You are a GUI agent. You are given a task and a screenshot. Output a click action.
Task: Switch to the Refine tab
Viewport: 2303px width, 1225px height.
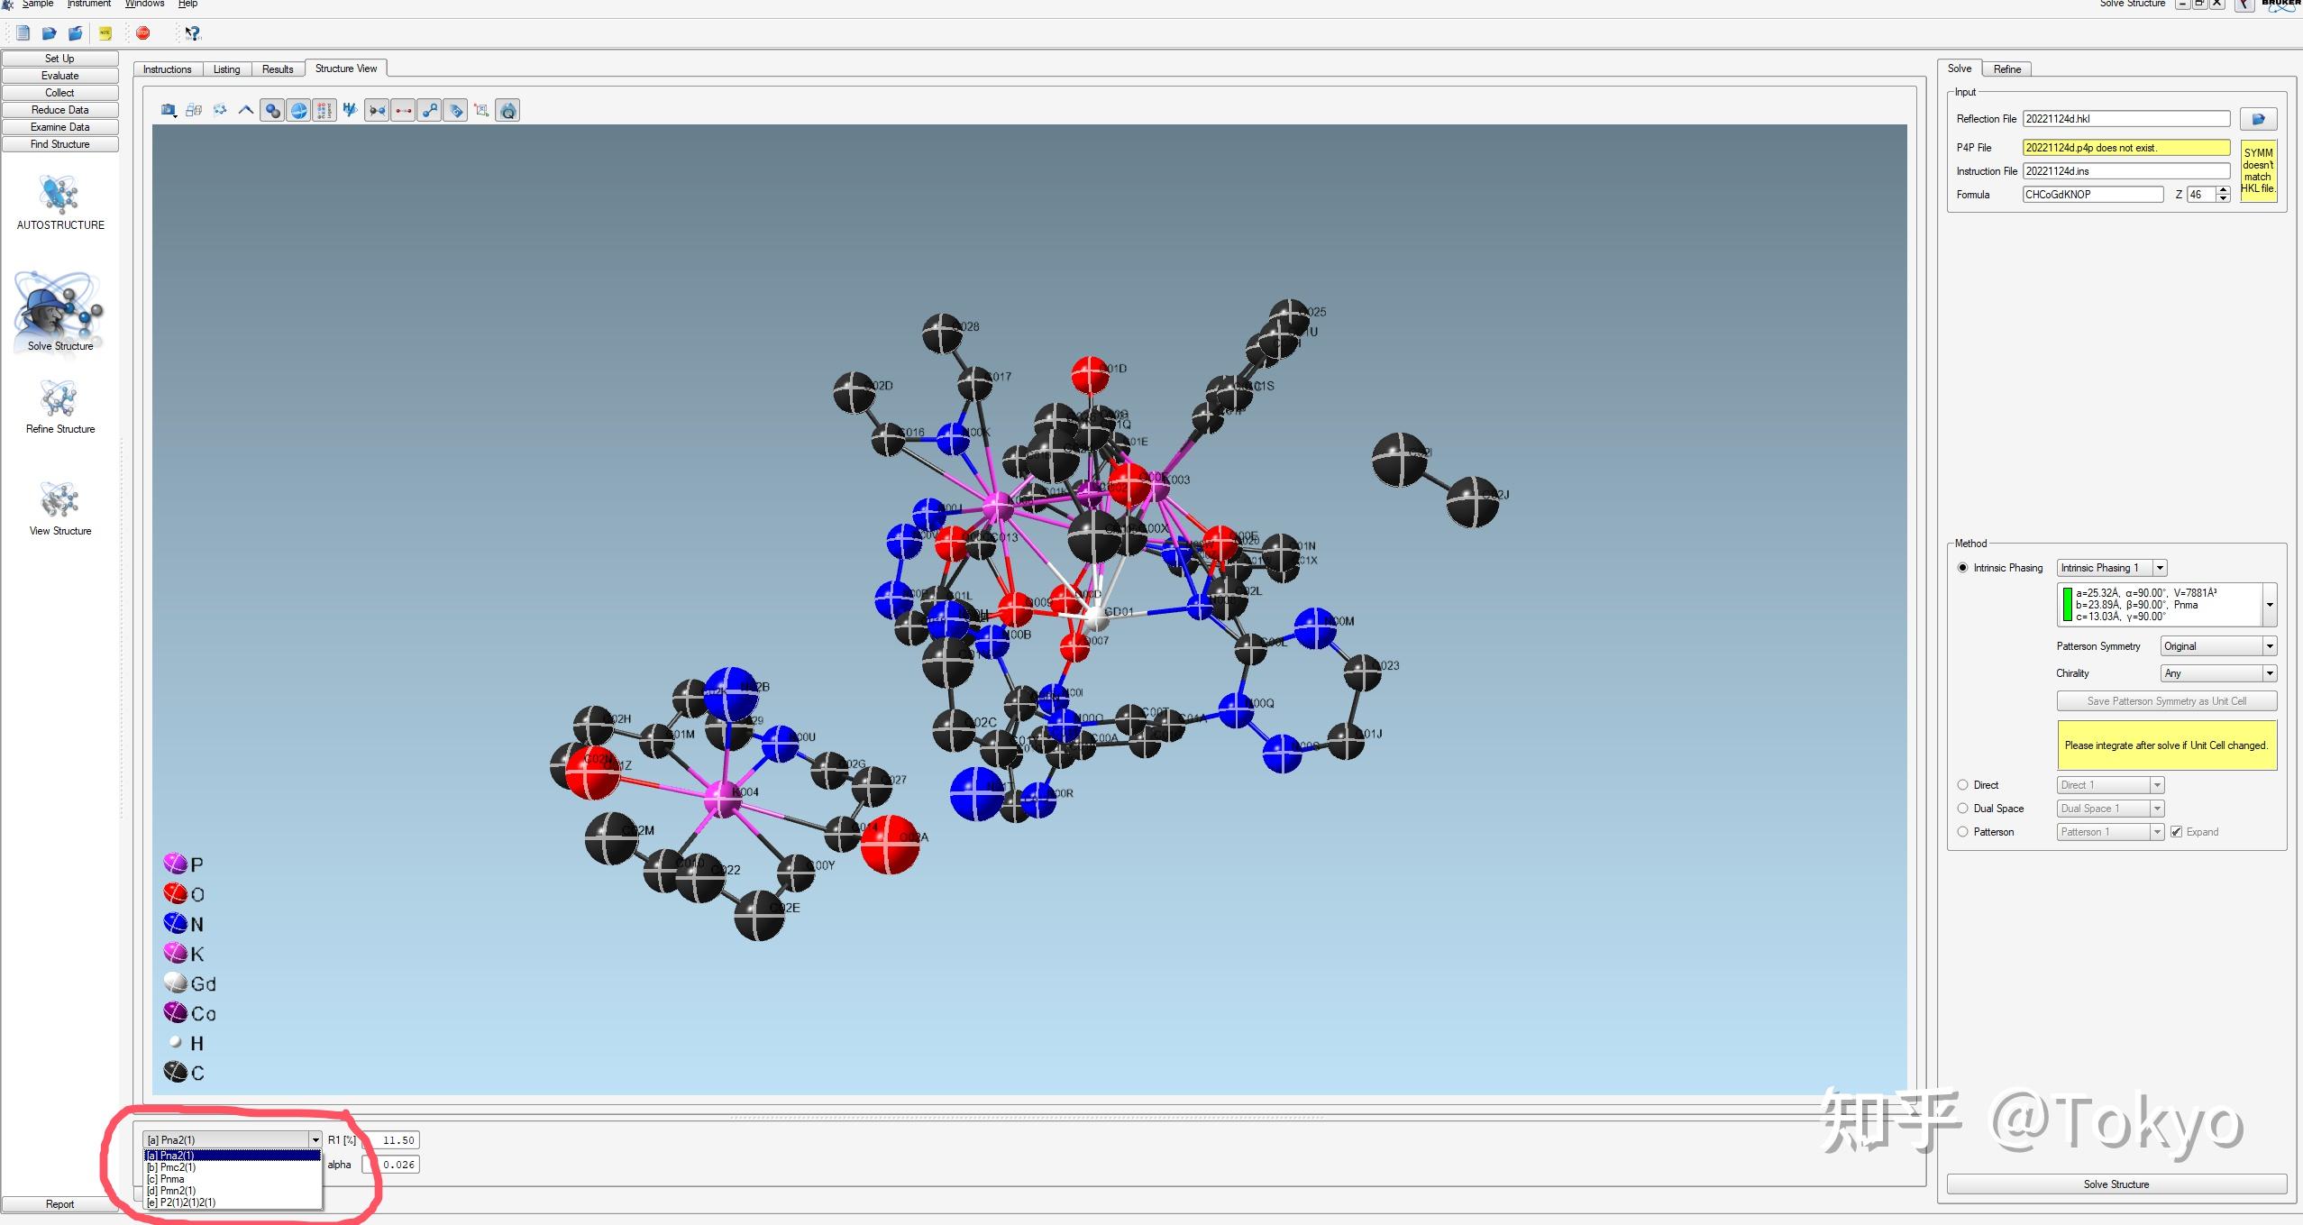click(2006, 69)
